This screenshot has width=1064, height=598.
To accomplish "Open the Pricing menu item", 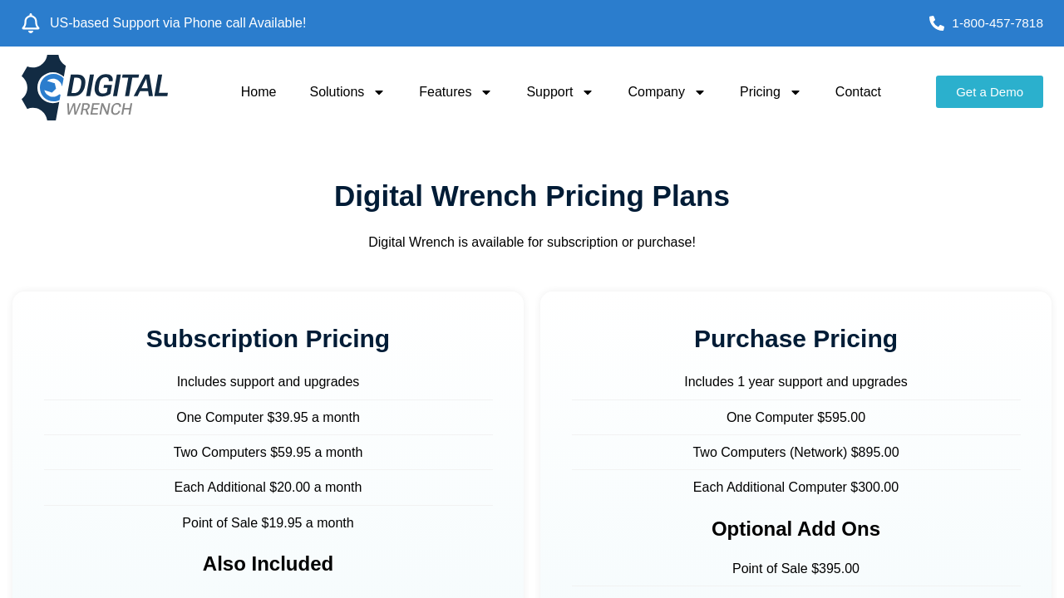I will (x=760, y=92).
